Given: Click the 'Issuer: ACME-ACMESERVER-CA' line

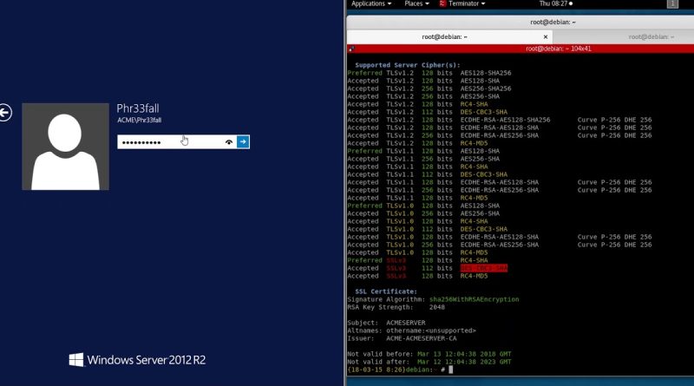Looking at the screenshot, I should pyautogui.click(x=402, y=338).
